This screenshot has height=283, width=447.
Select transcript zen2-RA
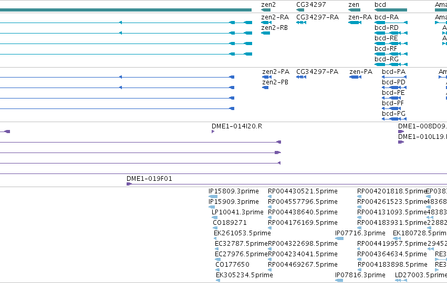click(275, 17)
